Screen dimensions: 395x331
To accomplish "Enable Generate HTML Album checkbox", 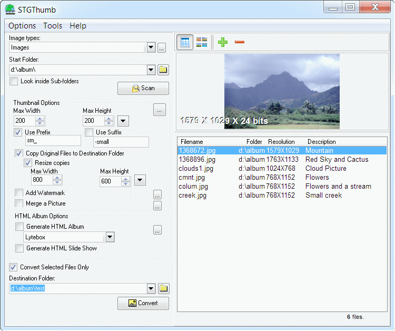I will click(19, 227).
